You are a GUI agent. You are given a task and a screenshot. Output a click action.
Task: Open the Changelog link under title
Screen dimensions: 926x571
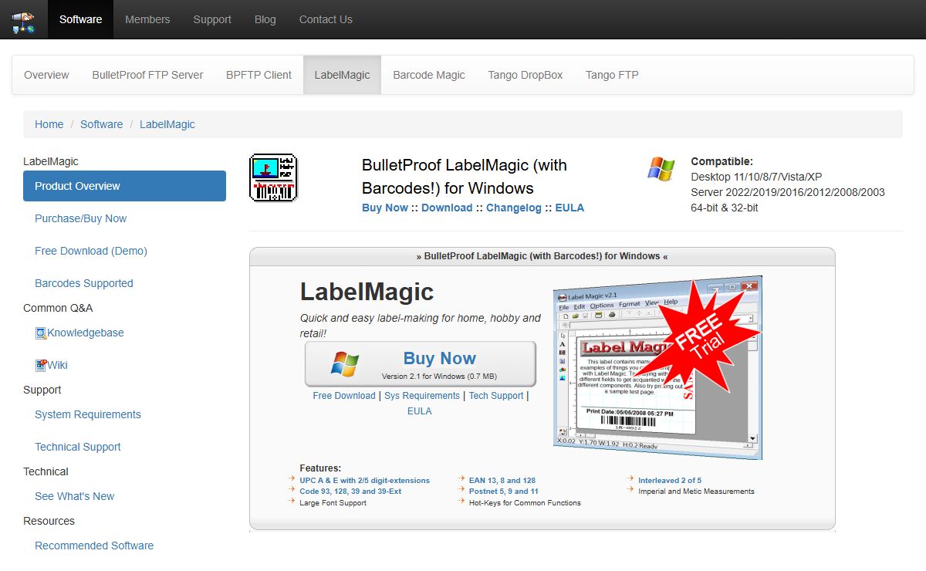[513, 208]
